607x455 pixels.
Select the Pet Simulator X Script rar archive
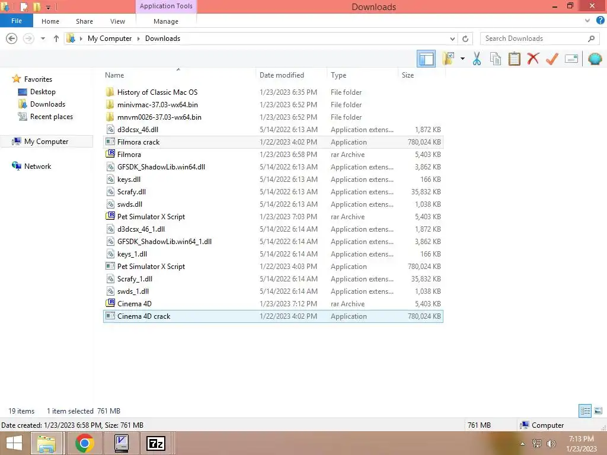tap(273, 217)
